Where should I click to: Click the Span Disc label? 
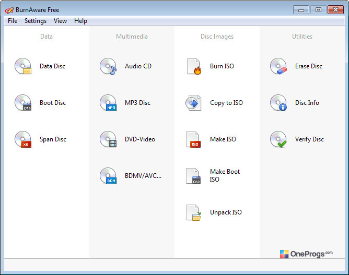click(x=53, y=139)
